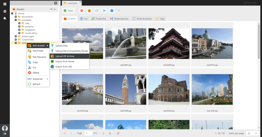Screen dimensions: 262x137
Task: Click the logout icon at bottom-left
Action: 5,133
